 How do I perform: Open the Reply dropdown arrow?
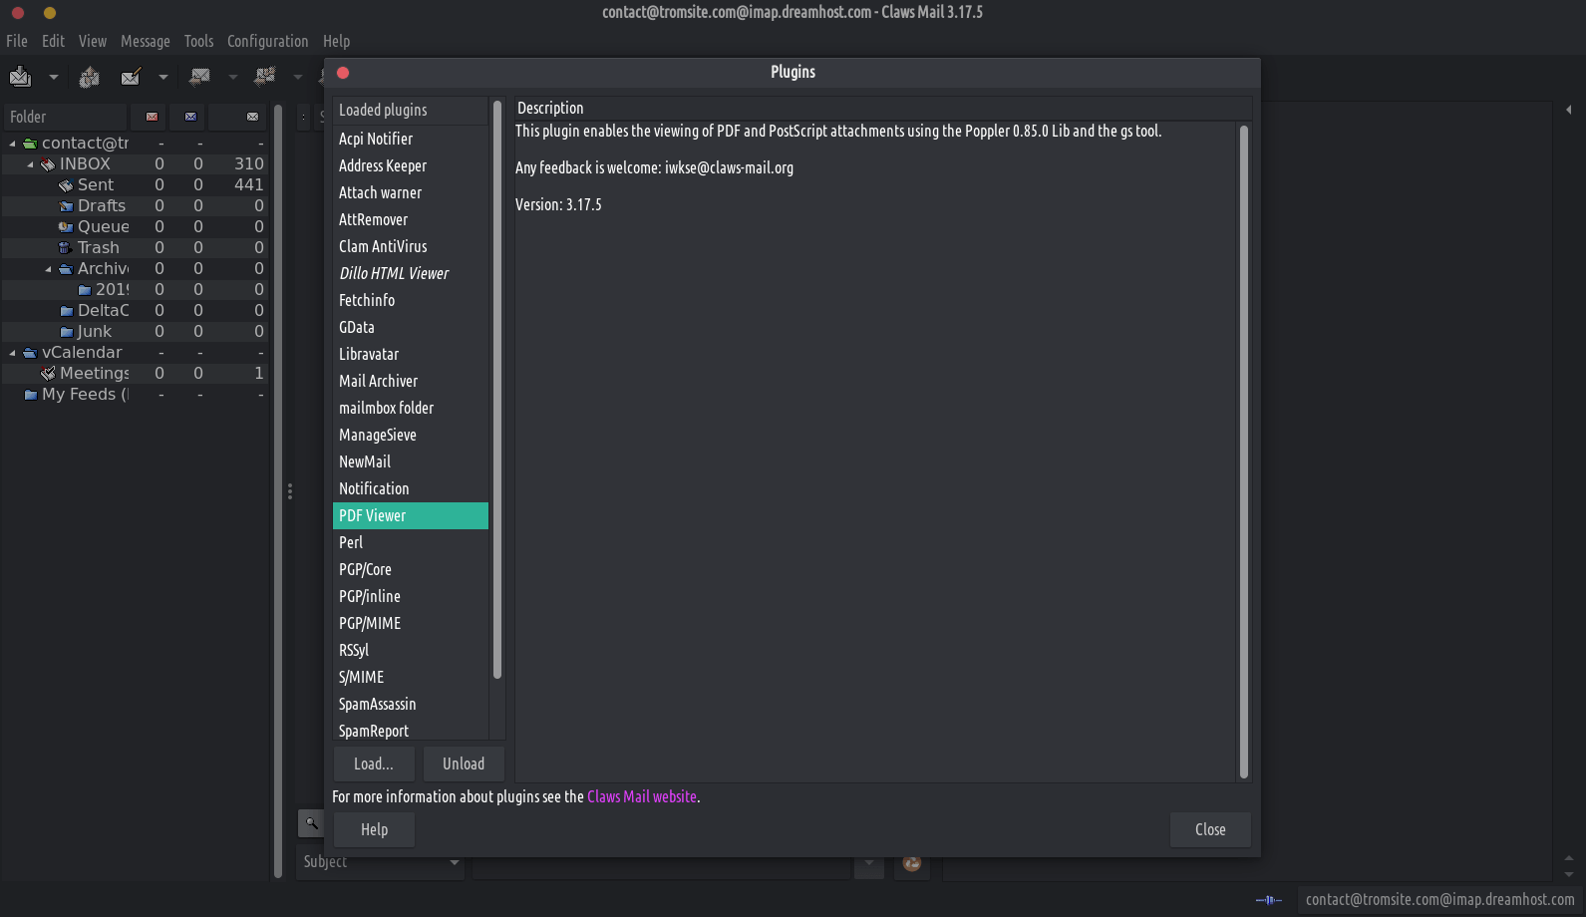click(233, 77)
